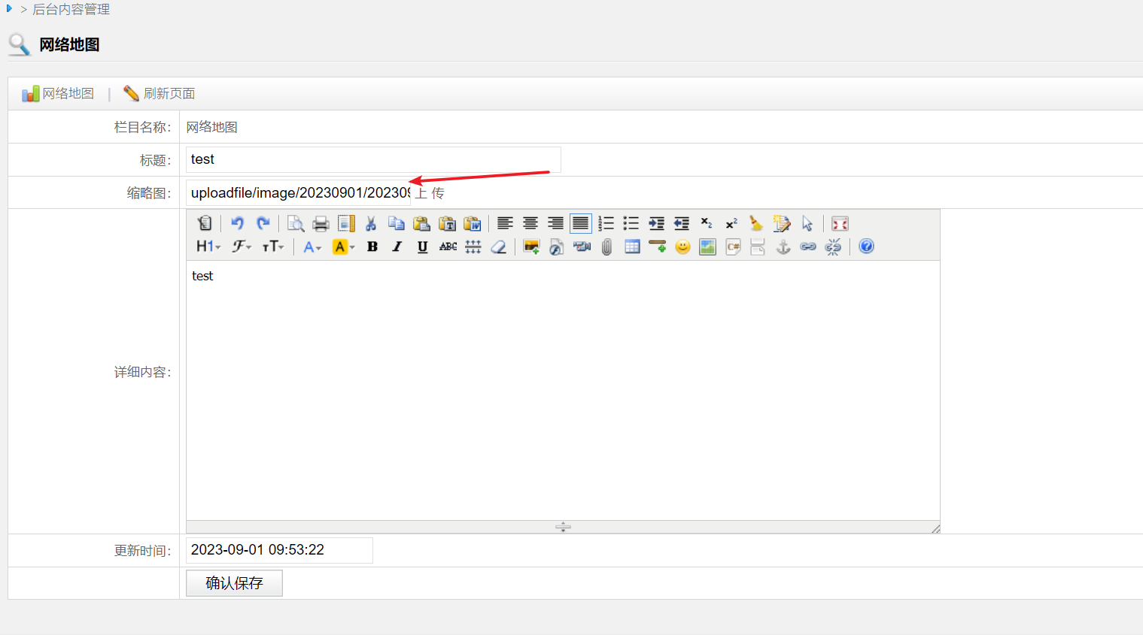
Task: Click the copy icon
Action: pyautogui.click(x=397, y=223)
